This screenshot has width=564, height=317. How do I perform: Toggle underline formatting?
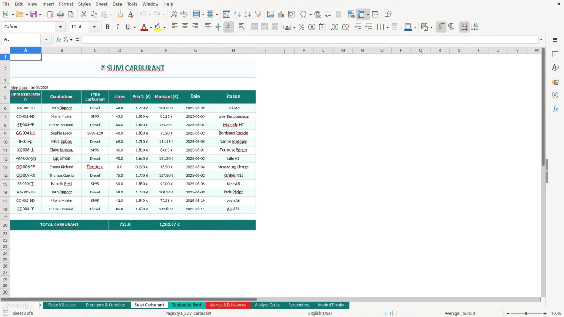127,27
